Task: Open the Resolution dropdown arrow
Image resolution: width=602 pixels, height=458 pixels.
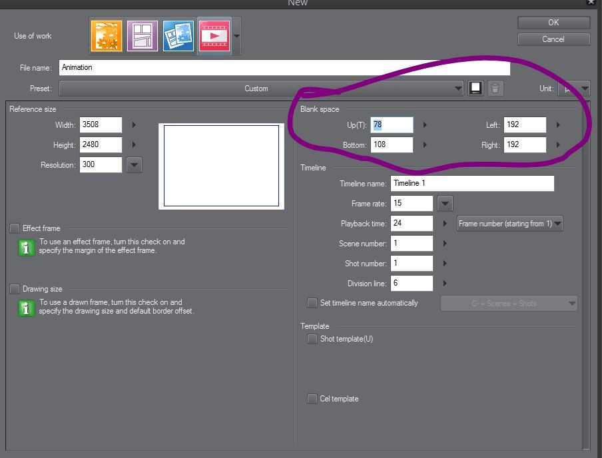Action: (x=134, y=165)
